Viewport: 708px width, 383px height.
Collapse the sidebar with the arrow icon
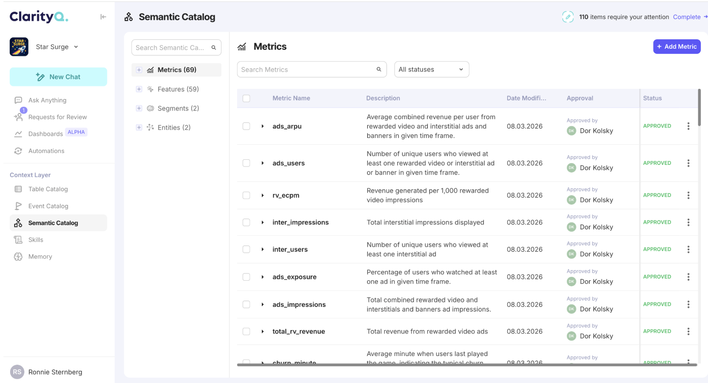click(x=103, y=17)
